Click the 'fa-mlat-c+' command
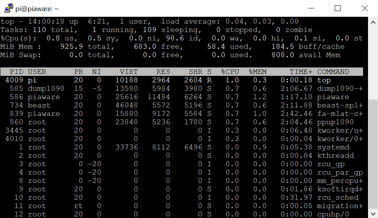The height and width of the screenshot is (218, 378). coord(340,114)
